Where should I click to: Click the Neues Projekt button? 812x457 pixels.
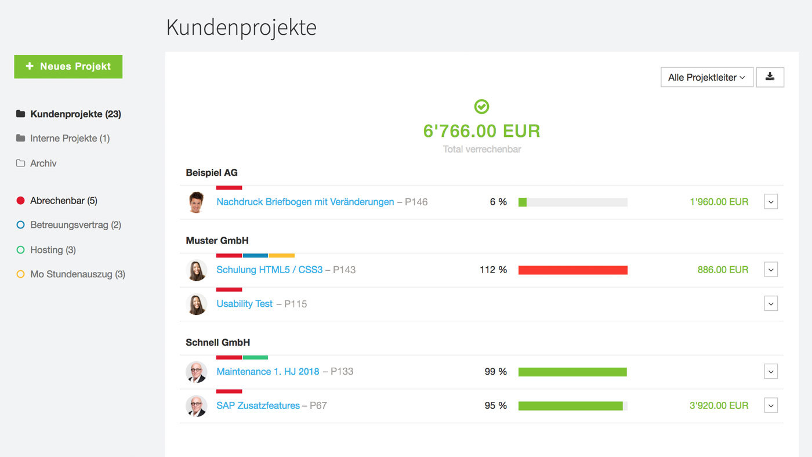pyautogui.click(x=68, y=67)
